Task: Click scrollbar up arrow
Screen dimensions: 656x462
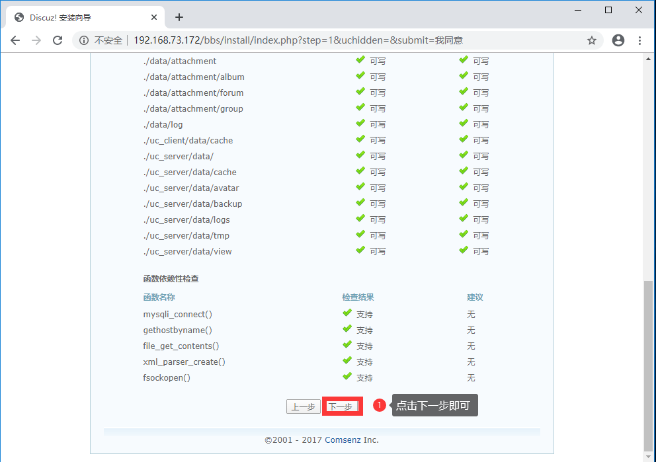Action: [x=649, y=59]
